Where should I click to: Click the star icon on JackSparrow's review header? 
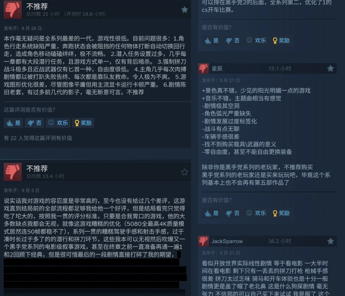coord(330,241)
